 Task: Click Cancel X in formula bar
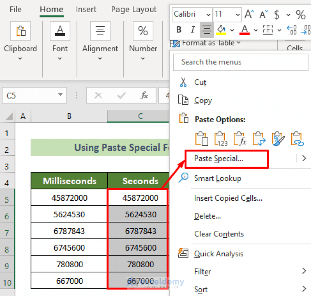[x=98, y=95]
